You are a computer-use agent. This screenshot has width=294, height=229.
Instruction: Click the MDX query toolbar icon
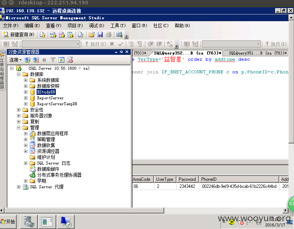click(x=53, y=34)
